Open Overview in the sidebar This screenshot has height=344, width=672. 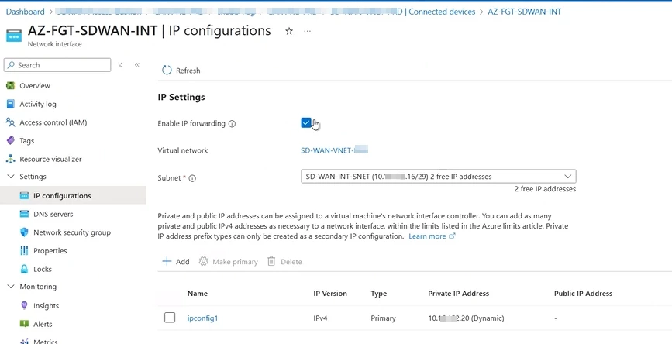(x=35, y=86)
